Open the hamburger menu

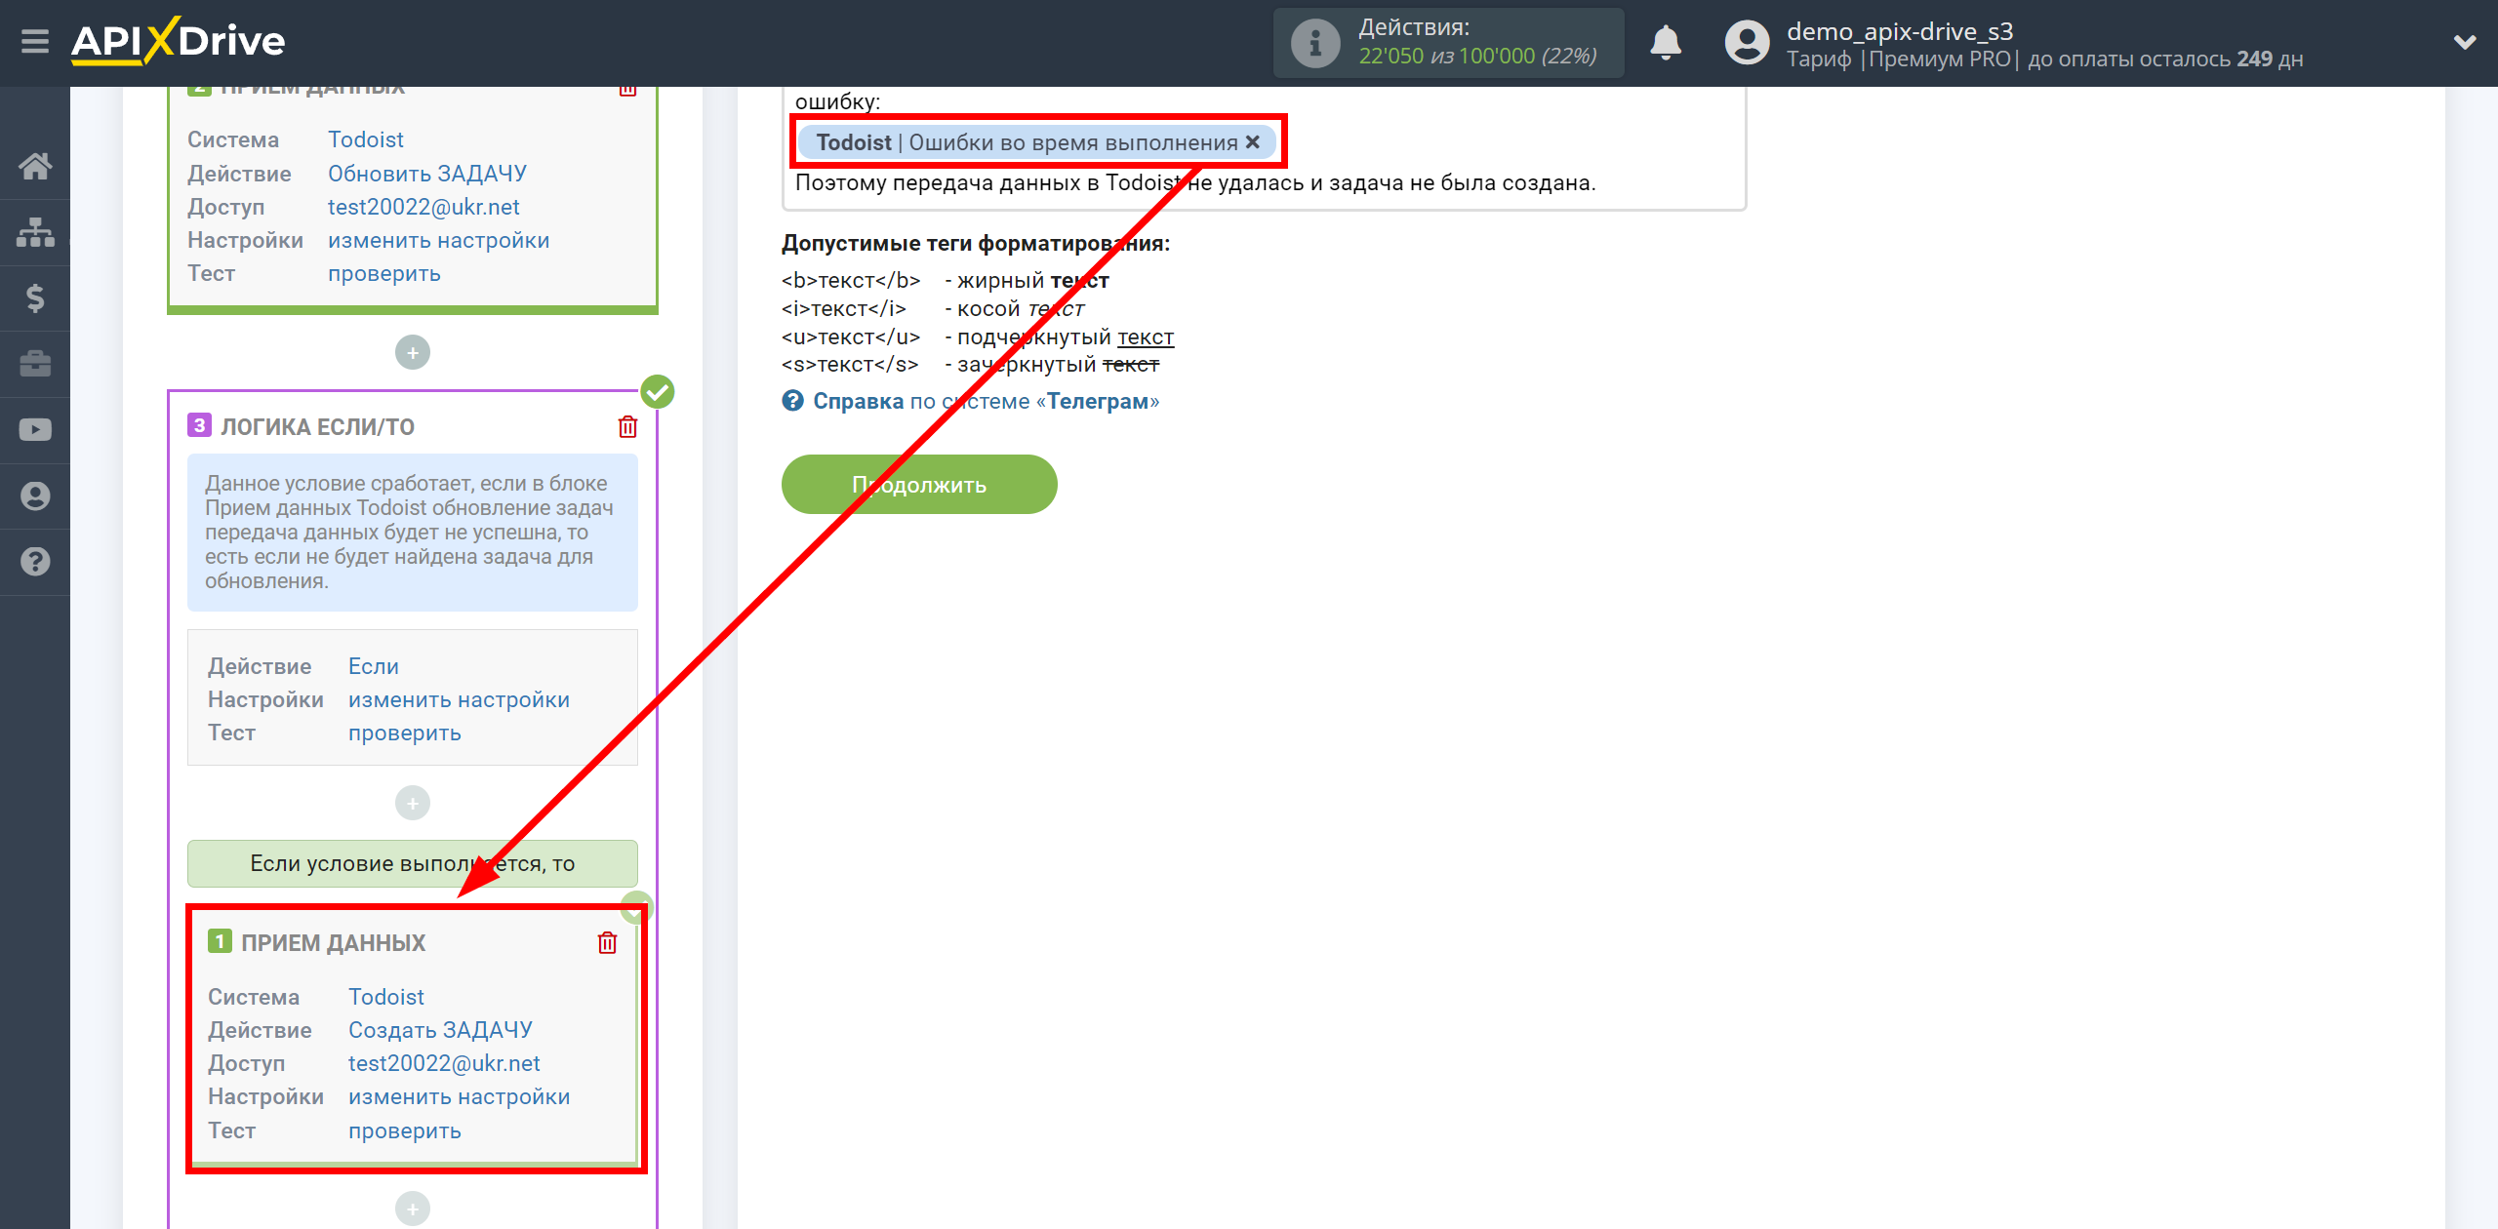pyautogui.click(x=35, y=42)
